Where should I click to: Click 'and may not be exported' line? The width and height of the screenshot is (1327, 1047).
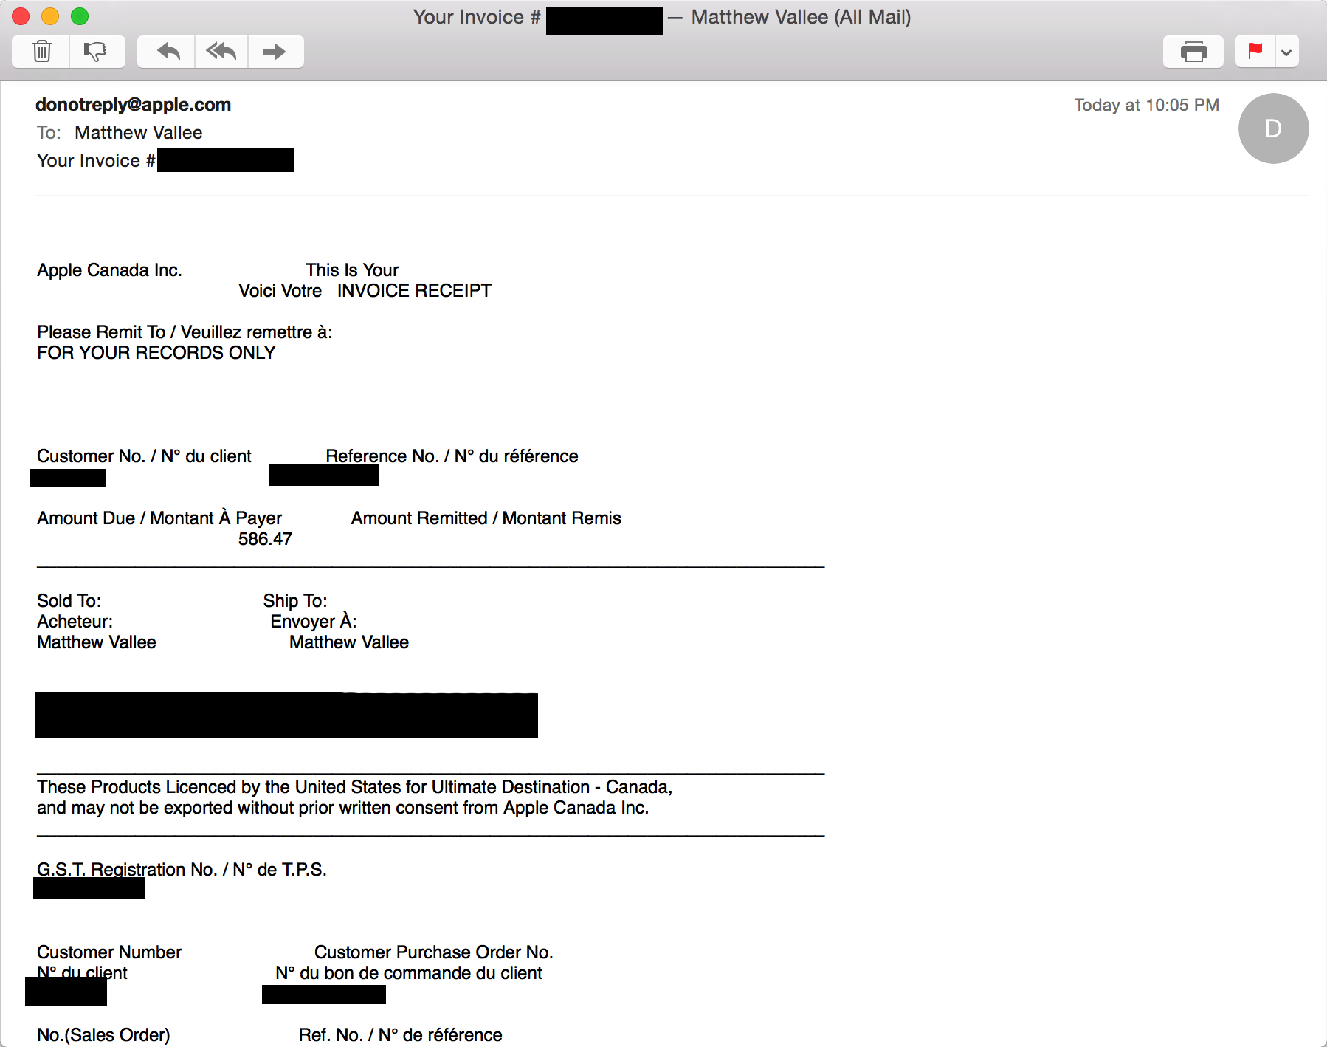[343, 808]
